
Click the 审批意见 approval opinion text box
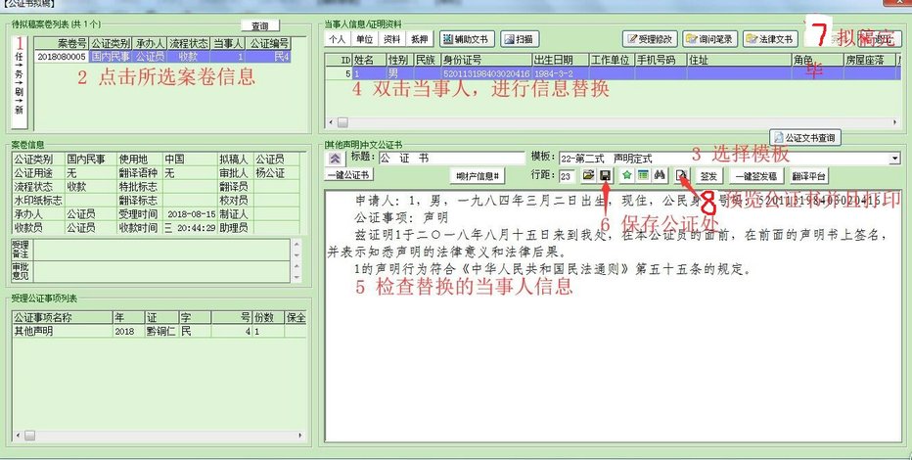click(161, 271)
